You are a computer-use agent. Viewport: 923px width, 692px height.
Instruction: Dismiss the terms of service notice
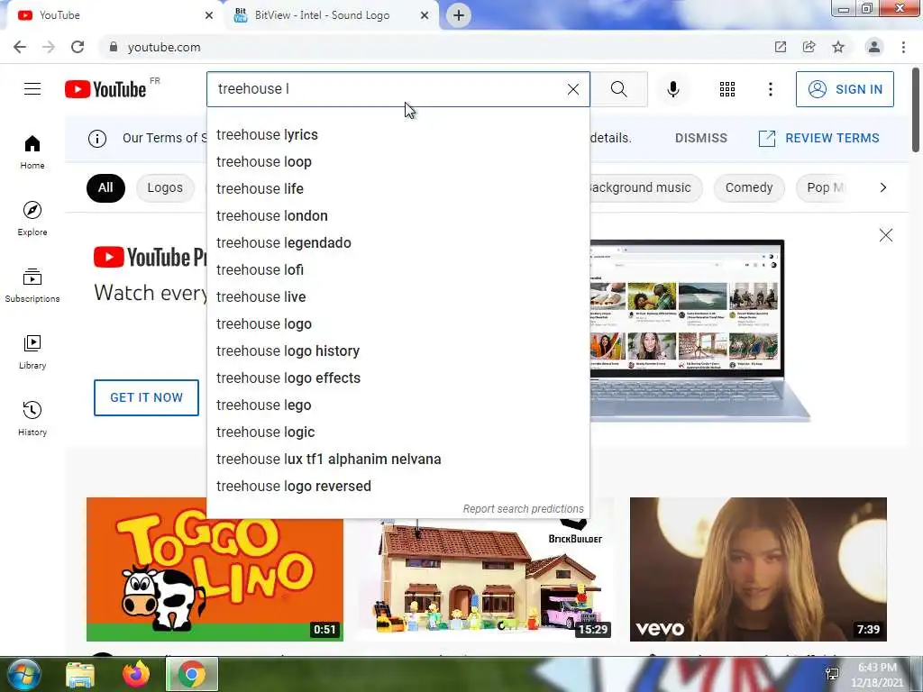(700, 138)
